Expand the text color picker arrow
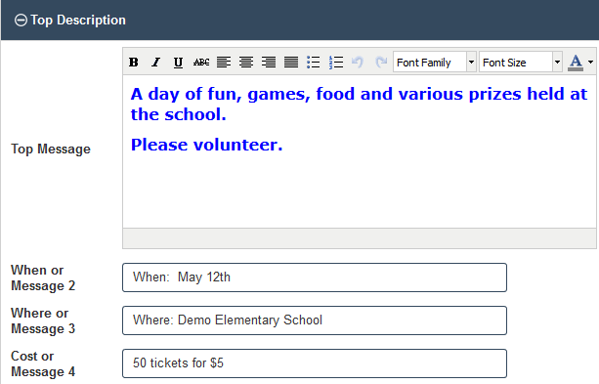 coord(590,62)
